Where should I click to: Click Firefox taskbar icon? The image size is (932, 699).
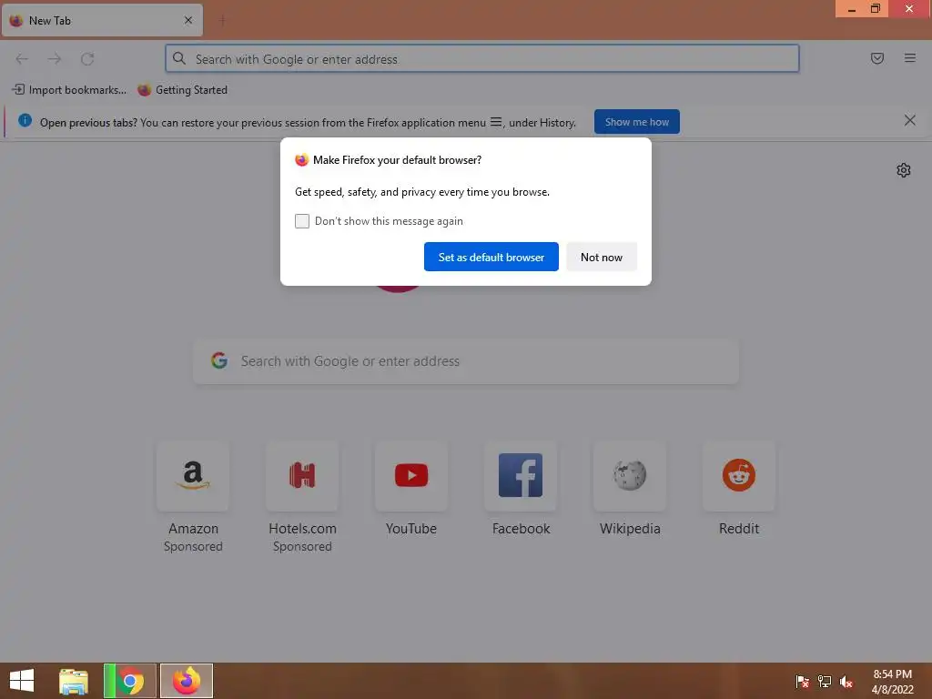(187, 681)
